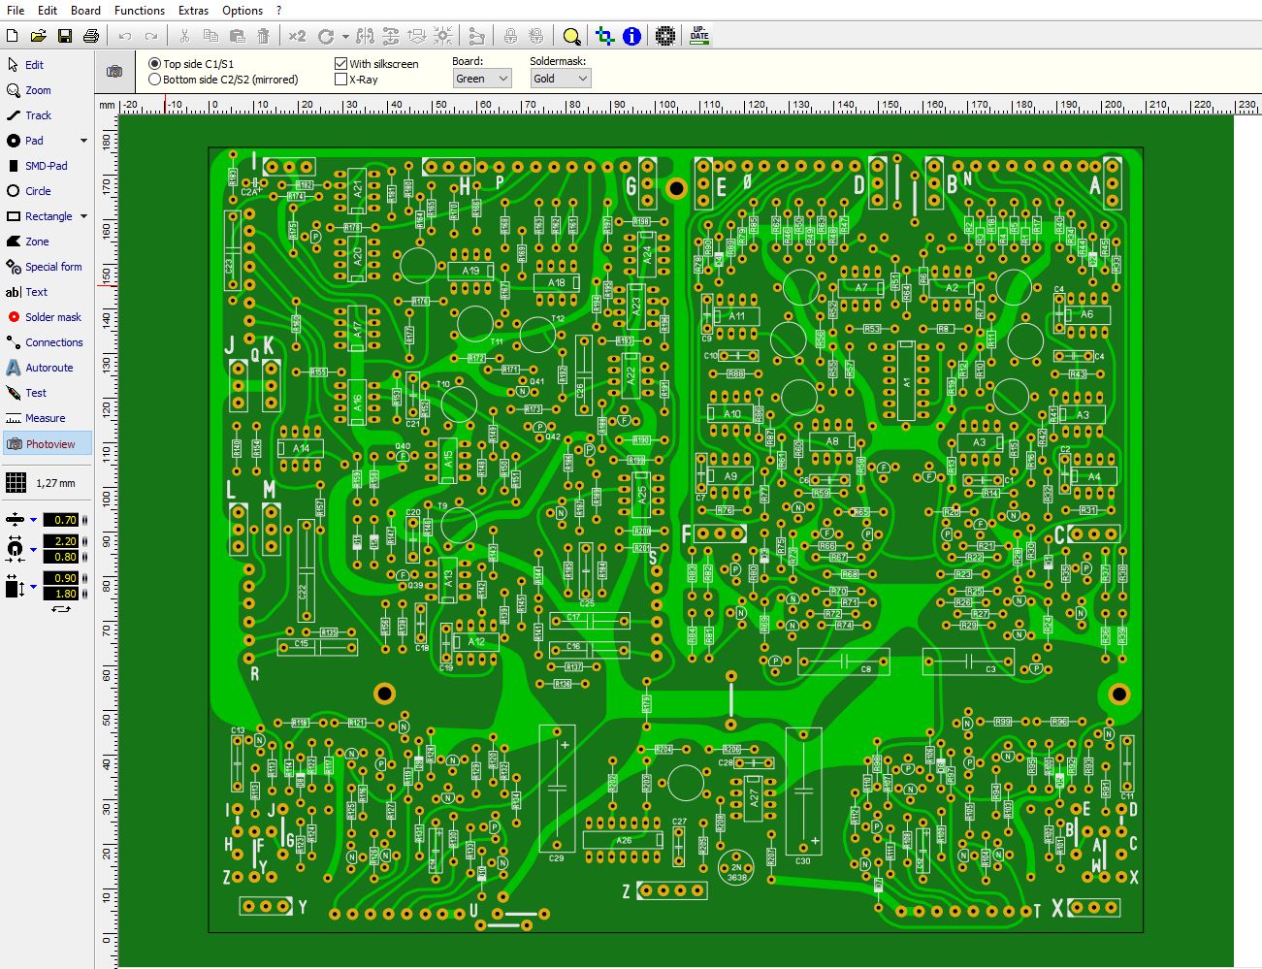
Task: Activate the Autoroute tool
Action: 48,368
